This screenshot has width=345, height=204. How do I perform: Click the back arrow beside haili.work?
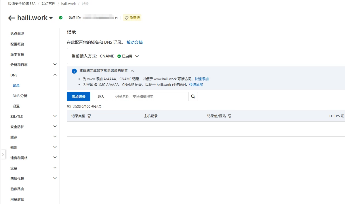[12, 18]
